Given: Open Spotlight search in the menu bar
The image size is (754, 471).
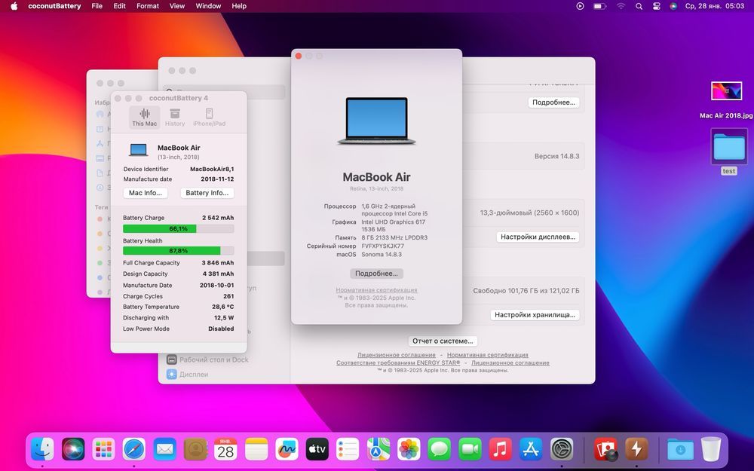Looking at the screenshot, I should coord(639,6).
